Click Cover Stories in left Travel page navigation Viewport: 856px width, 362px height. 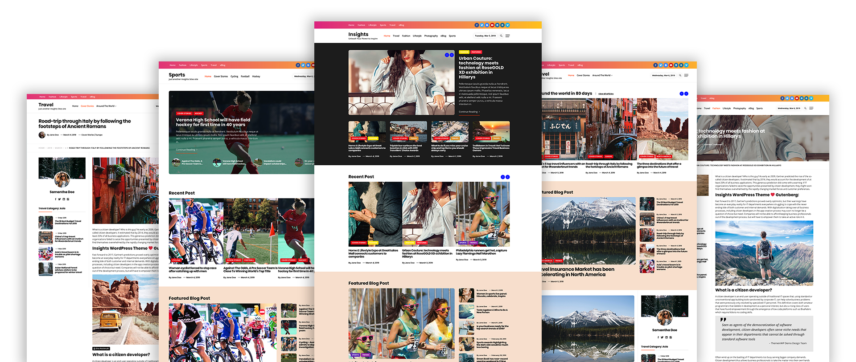[x=87, y=106]
